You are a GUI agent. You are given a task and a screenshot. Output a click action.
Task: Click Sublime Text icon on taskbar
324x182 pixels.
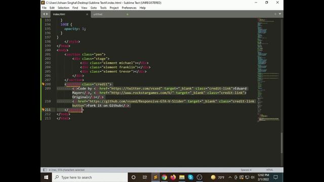coord(155,177)
